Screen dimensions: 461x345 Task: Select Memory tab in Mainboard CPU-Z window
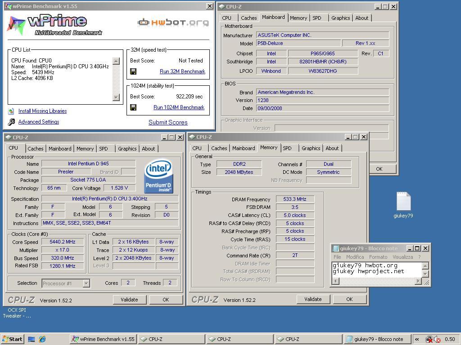[298, 18]
